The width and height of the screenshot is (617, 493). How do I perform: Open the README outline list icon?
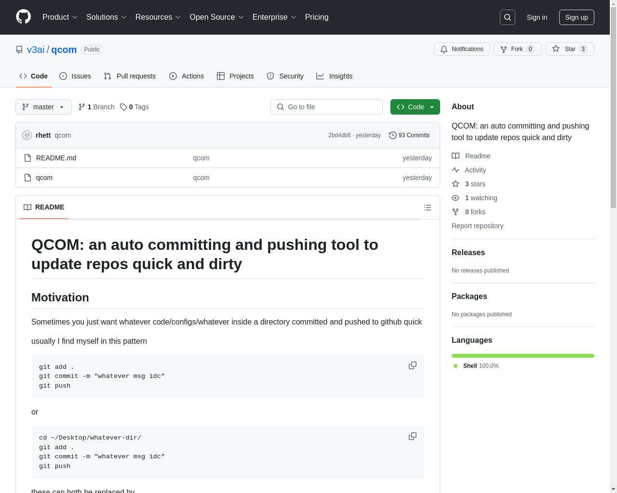[x=428, y=208]
